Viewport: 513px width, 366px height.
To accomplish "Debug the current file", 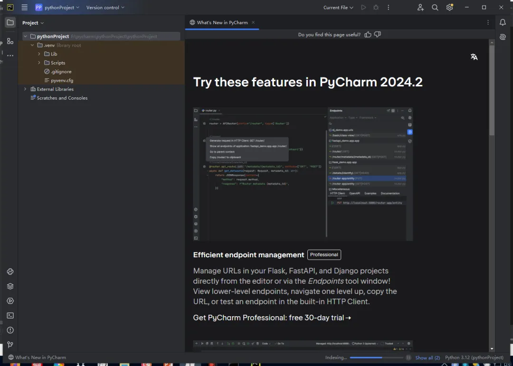I will [x=376, y=8].
